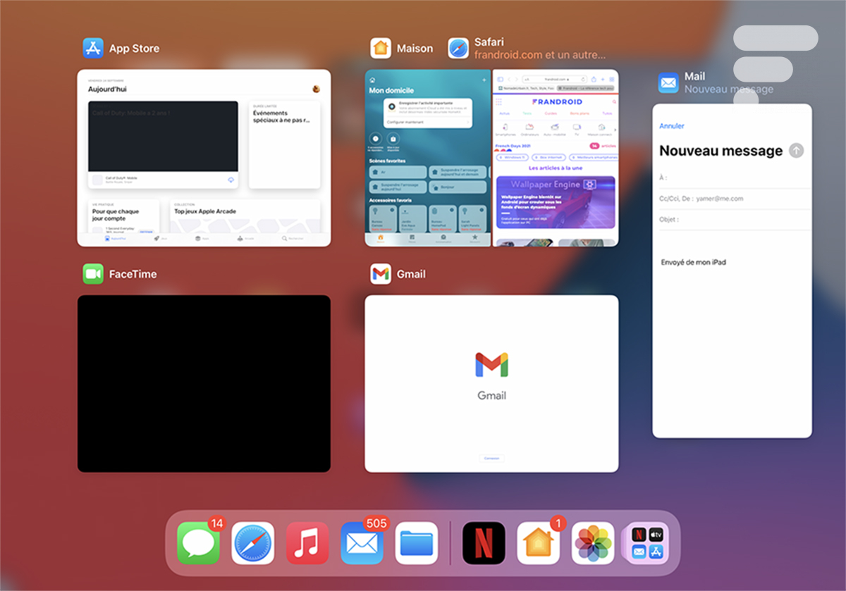Tap the 'Envoyé de mon iPad' signature text
The image size is (846, 591).
click(x=693, y=262)
